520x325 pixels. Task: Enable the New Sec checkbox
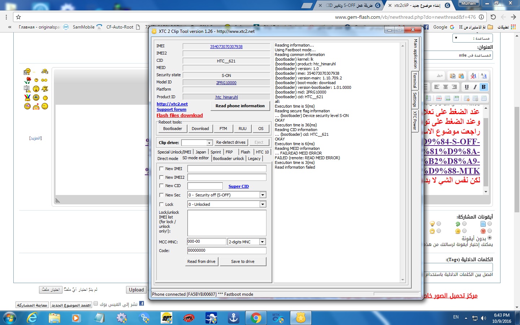click(x=161, y=195)
